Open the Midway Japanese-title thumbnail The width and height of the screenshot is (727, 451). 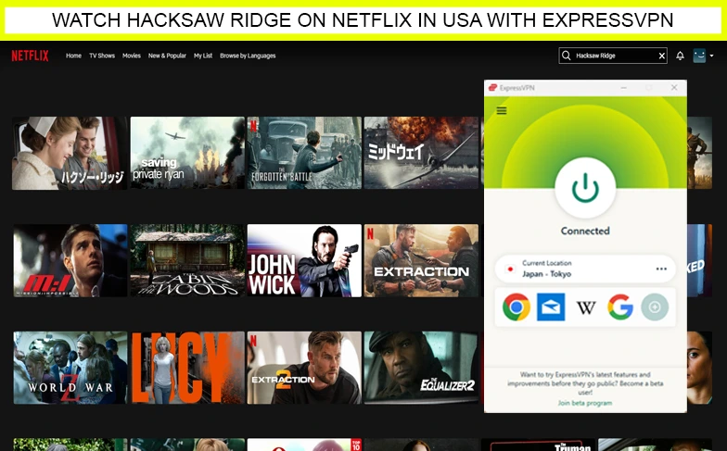(421, 153)
